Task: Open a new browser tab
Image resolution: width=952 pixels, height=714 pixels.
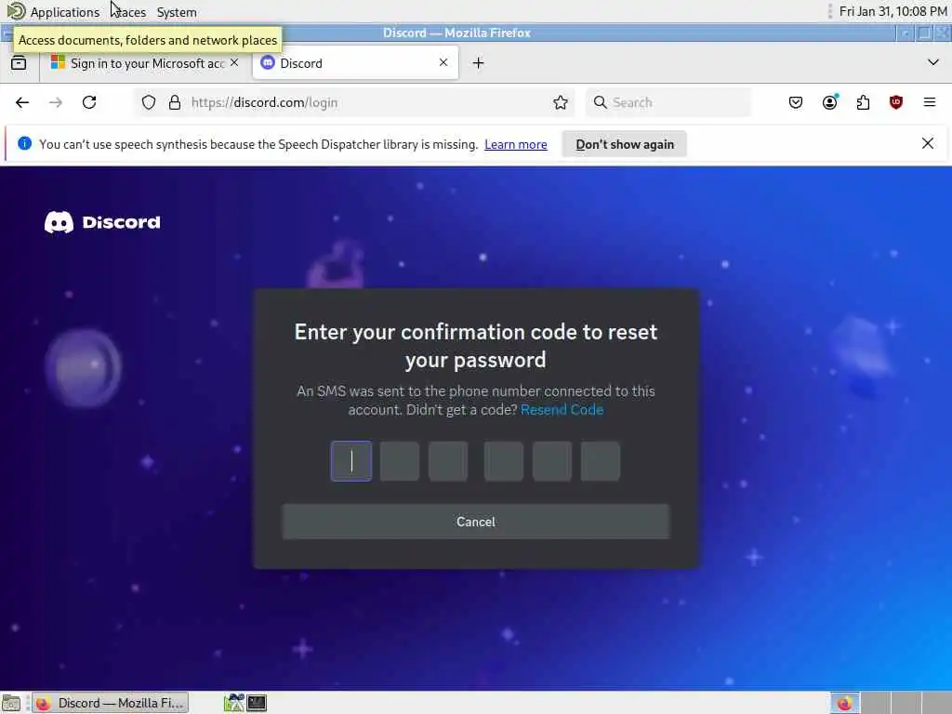Action: coord(479,63)
